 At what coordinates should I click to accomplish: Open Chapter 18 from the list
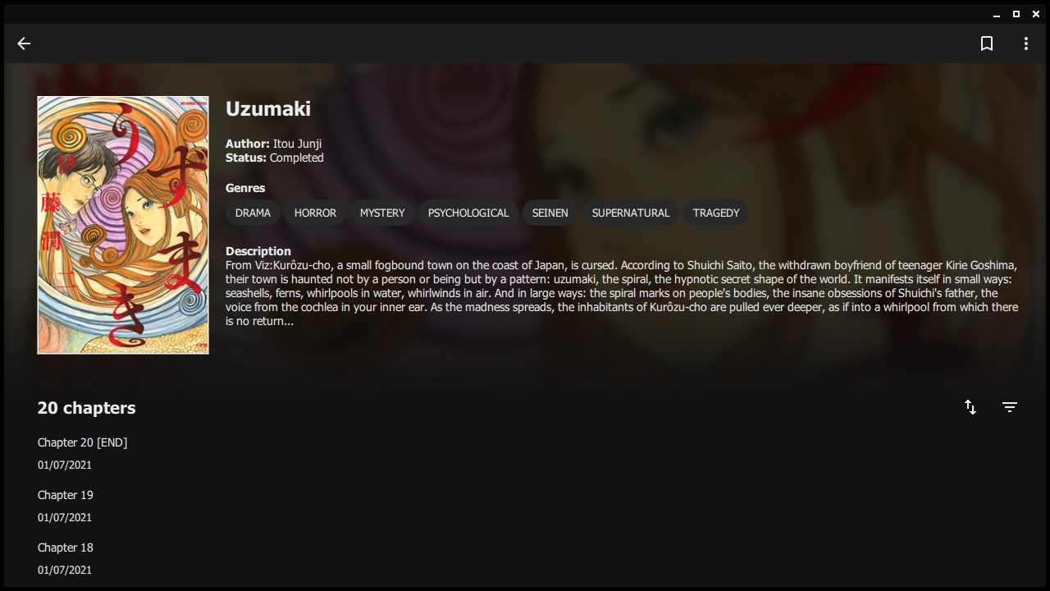525,558
